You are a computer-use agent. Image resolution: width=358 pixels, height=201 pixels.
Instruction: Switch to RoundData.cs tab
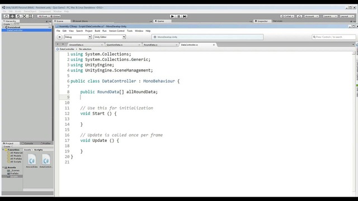point(150,45)
